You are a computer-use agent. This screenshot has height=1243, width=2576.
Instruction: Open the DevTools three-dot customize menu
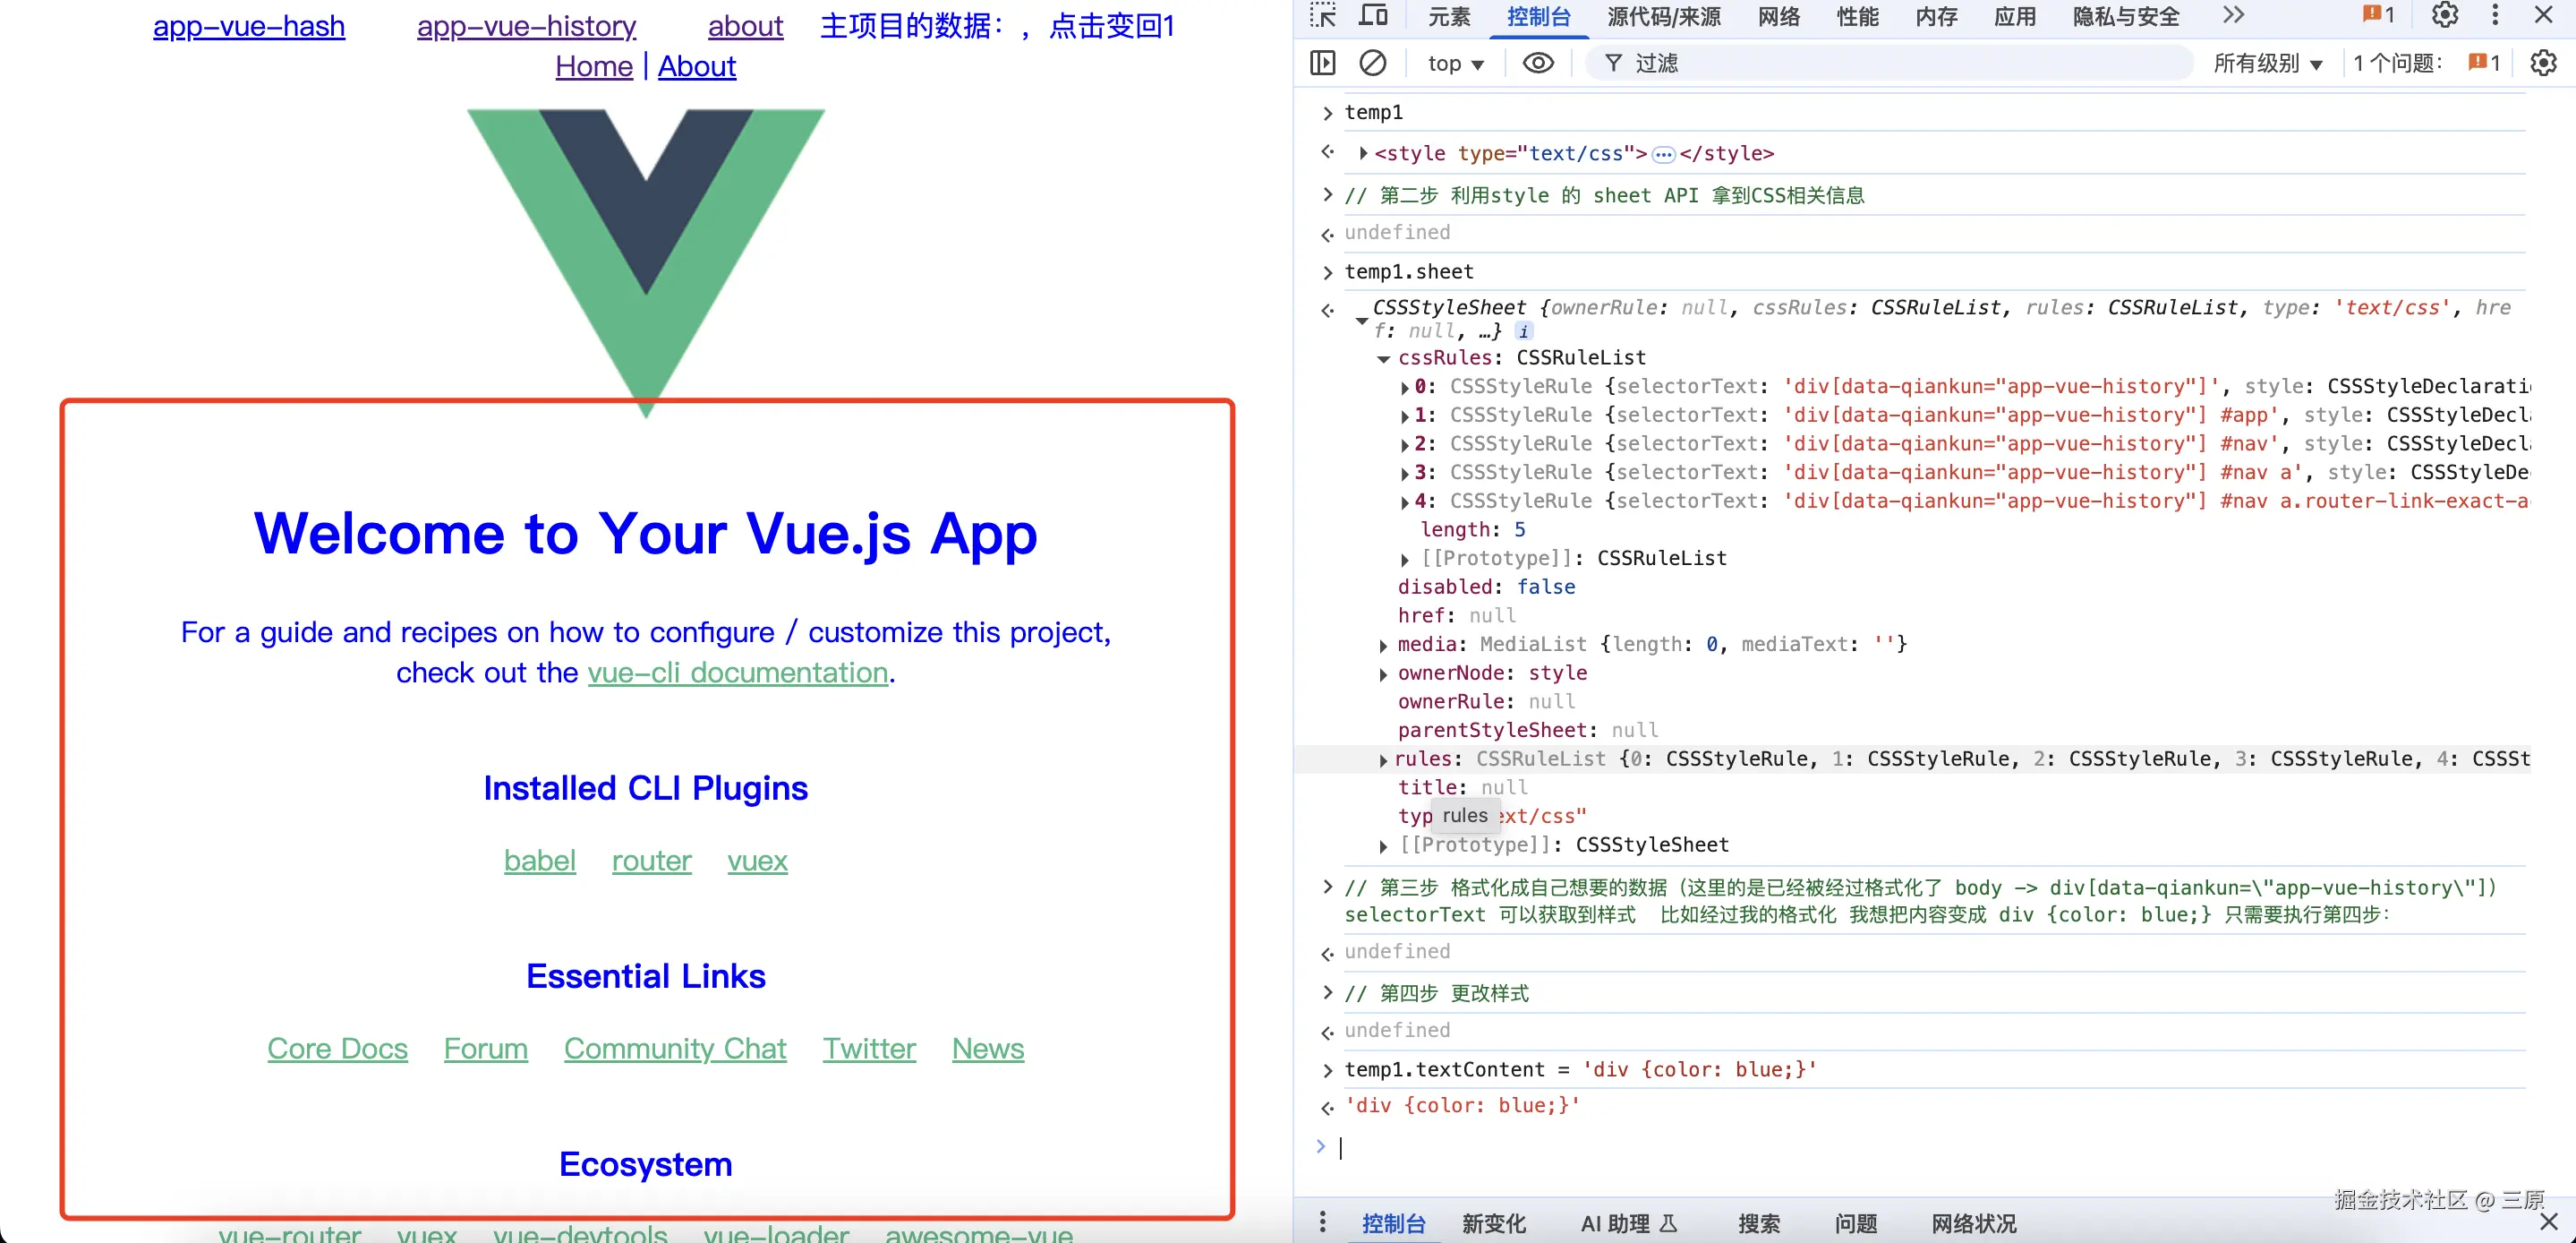tap(2495, 15)
